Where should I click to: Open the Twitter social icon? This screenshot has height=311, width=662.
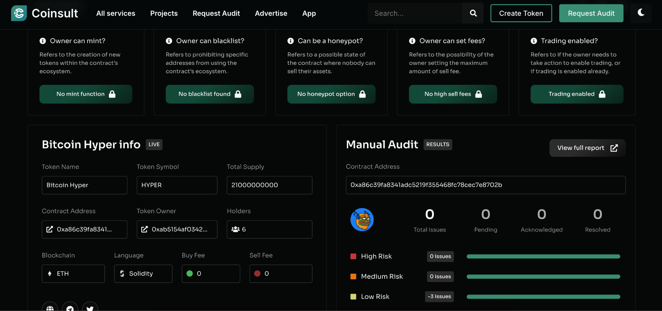tap(90, 308)
